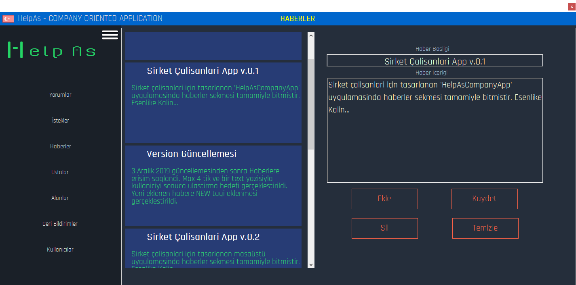576x285 pixels.
Task: Open the Haberler section
Action: [60, 146]
